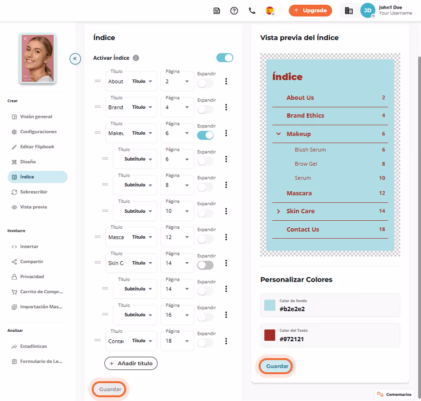Click the phone contact icon

pos(252,11)
